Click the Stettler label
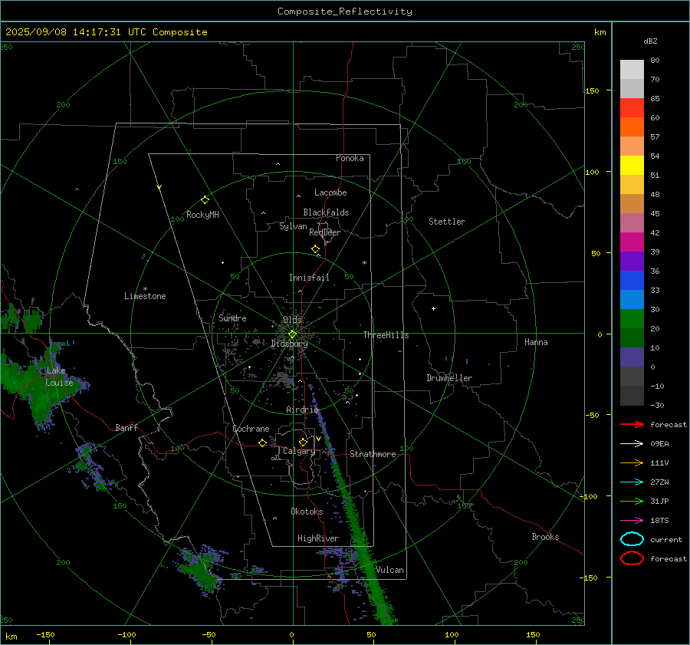The image size is (690, 645). click(x=447, y=222)
